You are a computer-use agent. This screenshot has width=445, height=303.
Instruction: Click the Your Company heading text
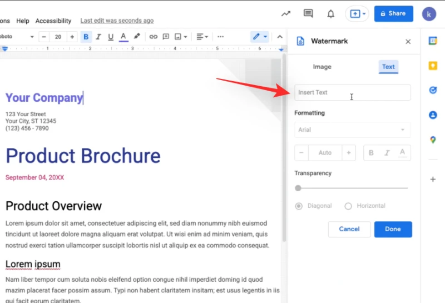coord(44,98)
